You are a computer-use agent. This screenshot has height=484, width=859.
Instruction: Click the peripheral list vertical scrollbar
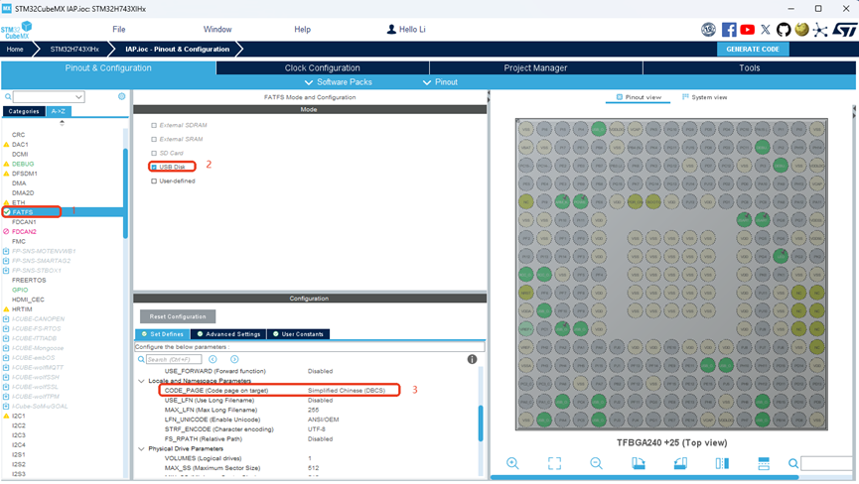[125, 193]
